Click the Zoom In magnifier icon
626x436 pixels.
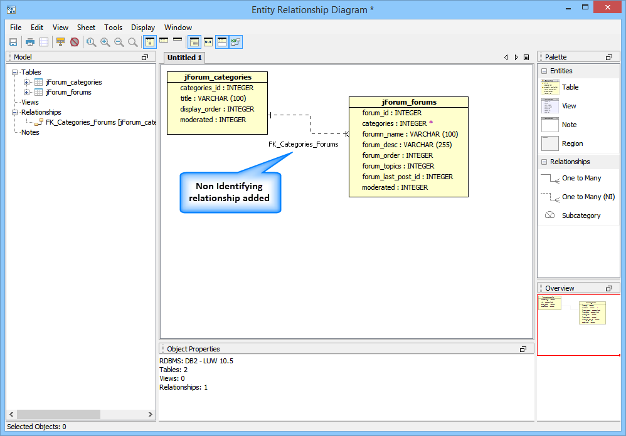[105, 42]
